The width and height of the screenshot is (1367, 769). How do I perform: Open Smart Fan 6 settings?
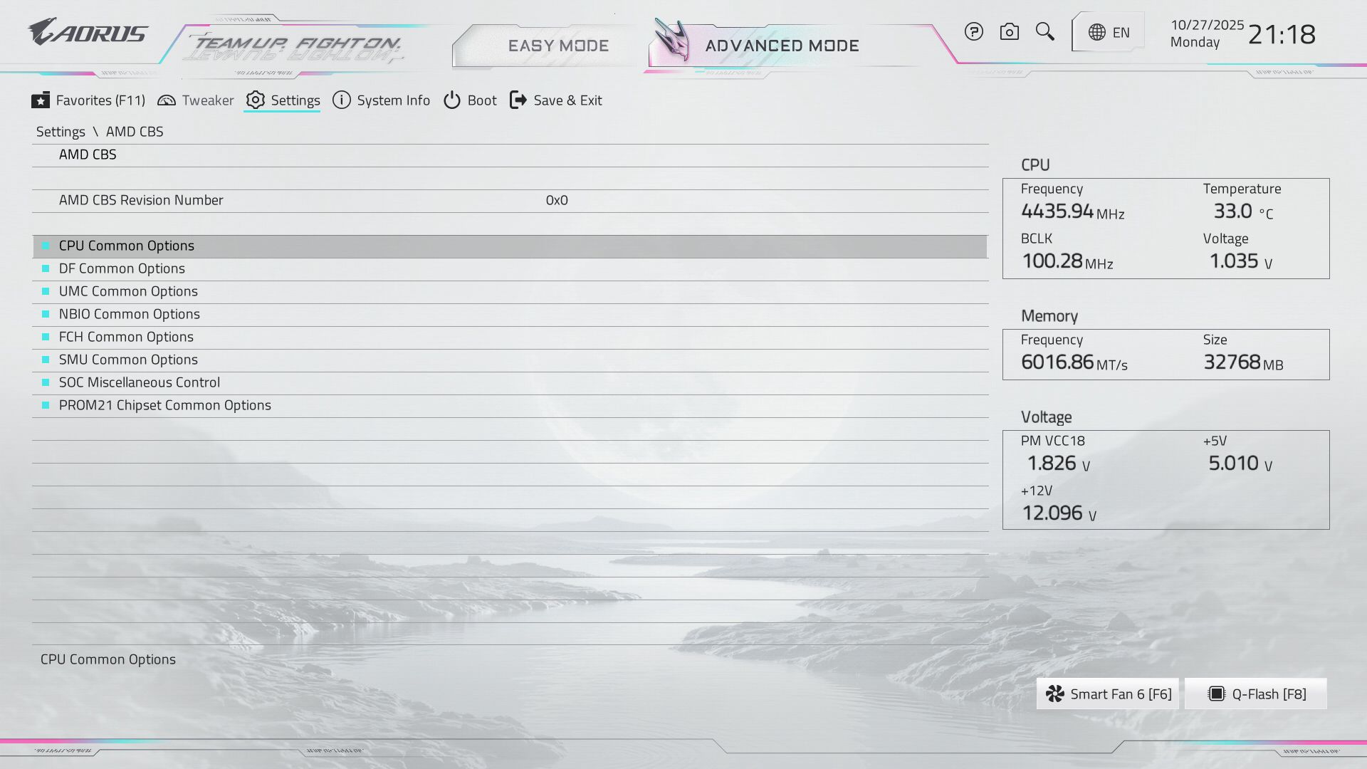[1108, 694]
